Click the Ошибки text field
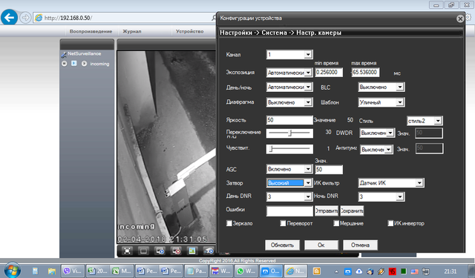The height and width of the screenshot is (278, 475). point(289,211)
